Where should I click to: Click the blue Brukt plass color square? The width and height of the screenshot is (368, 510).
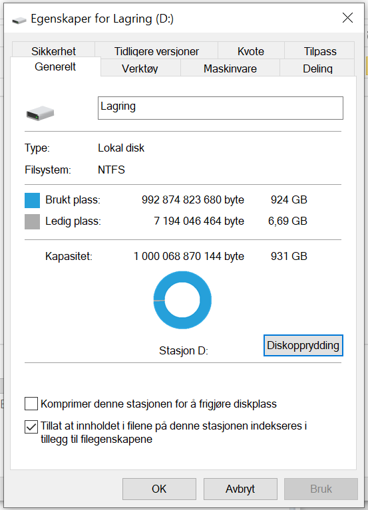click(x=32, y=200)
